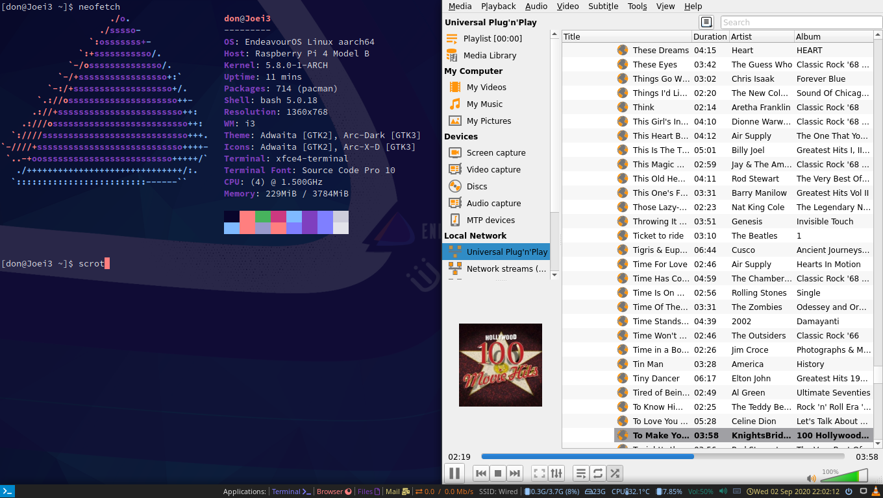Launch Terminal from the bottom bar

(292, 492)
